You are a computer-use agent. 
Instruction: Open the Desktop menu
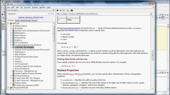35,7
